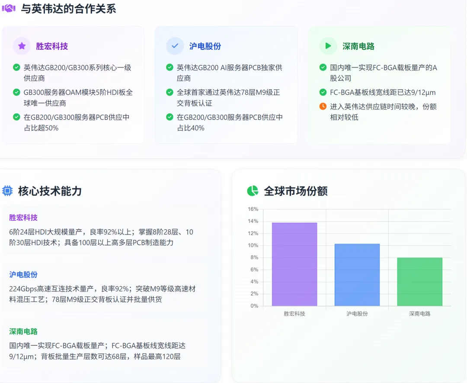Click the 与英伟达的合作关系 section heading
The image size is (467, 383).
(68, 9)
